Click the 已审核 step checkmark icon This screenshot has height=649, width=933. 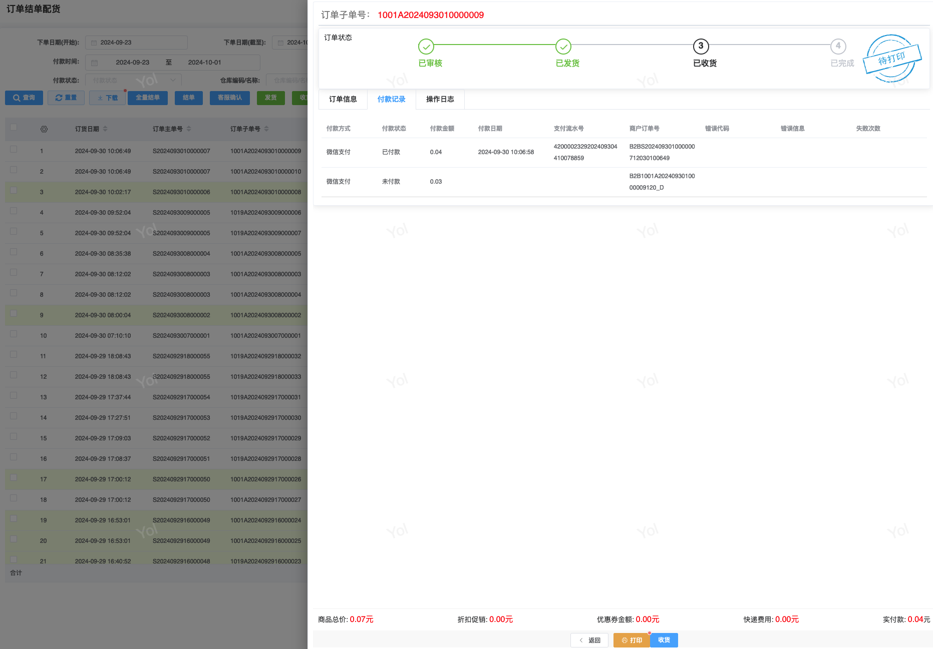pyautogui.click(x=426, y=47)
